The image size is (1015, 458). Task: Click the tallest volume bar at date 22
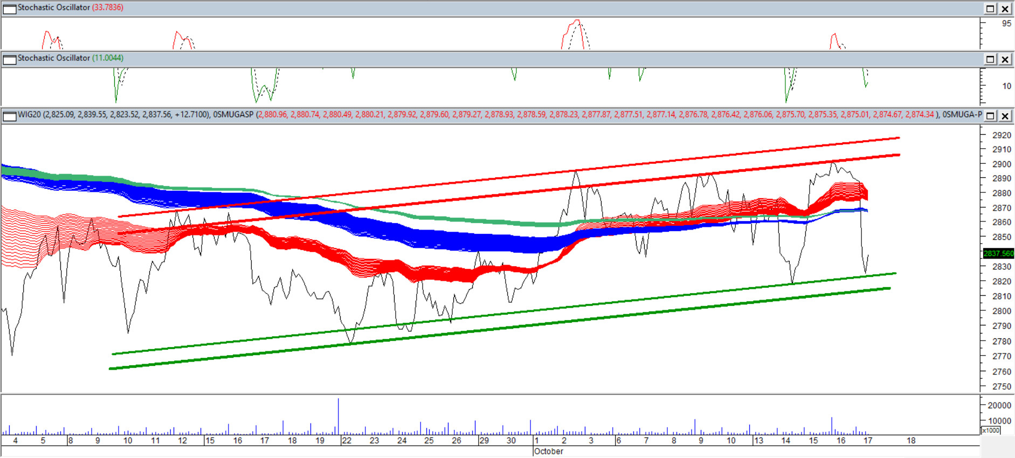(x=339, y=415)
